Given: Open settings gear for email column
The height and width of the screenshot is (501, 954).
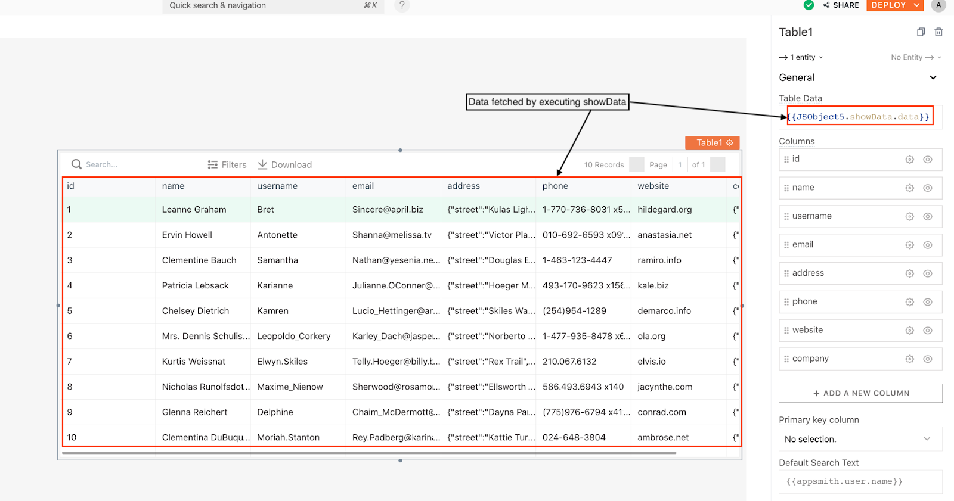Looking at the screenshot, I should [909, 245].
